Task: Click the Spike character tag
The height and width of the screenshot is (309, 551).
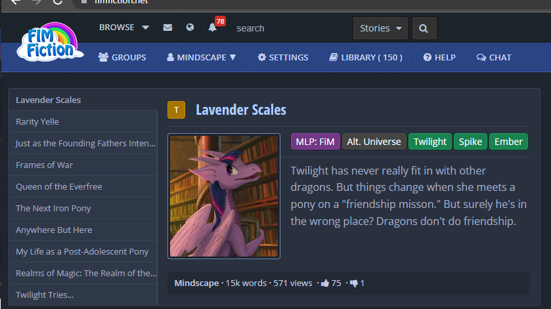Action: pos(470,142)
